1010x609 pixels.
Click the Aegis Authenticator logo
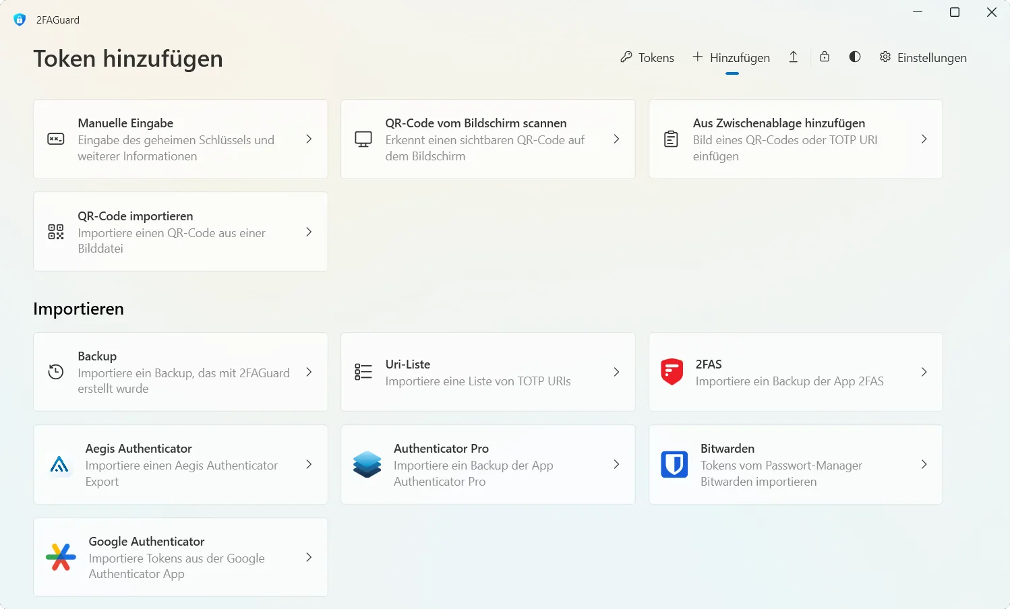tap(59, 464)
